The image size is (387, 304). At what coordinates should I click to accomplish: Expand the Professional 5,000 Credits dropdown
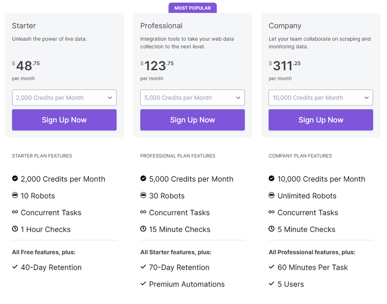(193, 98)
